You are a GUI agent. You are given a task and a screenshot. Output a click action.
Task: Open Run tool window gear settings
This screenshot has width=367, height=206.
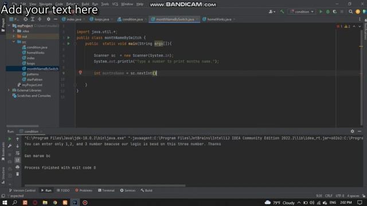click(x=352, y=131)
